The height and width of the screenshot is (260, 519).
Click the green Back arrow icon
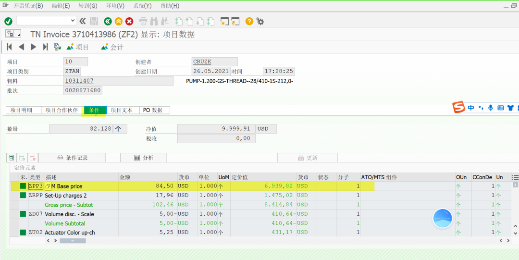[x=108, y=22]
